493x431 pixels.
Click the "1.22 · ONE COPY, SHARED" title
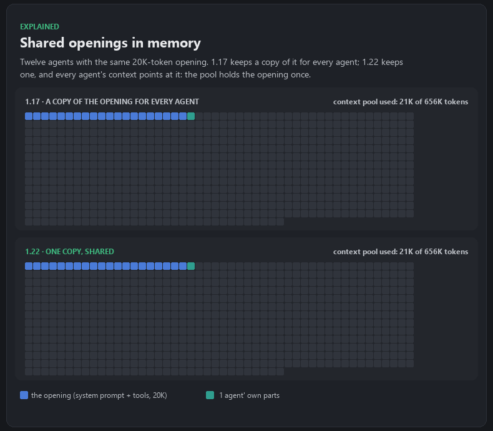(x=69, y=252)
